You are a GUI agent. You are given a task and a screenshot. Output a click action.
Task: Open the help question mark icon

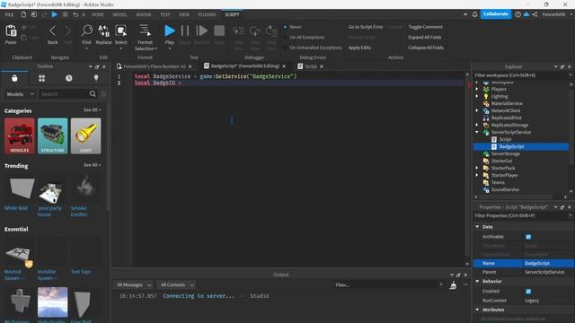[x=517, y=14]
